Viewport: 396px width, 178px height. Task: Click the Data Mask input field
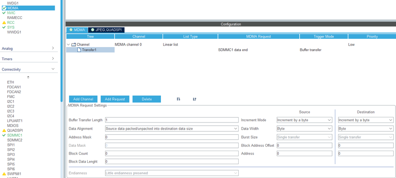click(172, 145)
